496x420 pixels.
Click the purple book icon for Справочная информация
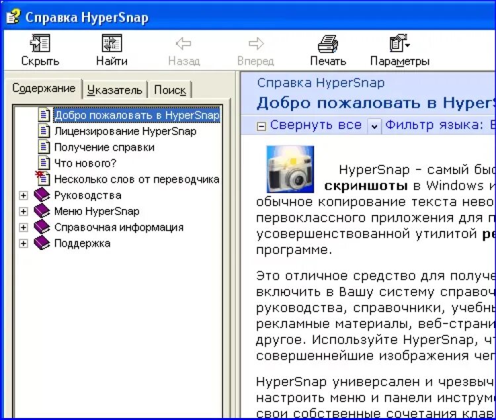(42, 227)
